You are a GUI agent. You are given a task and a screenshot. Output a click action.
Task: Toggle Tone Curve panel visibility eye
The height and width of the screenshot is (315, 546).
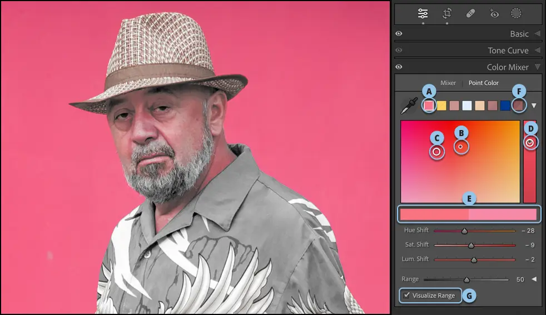click(399, 51)
